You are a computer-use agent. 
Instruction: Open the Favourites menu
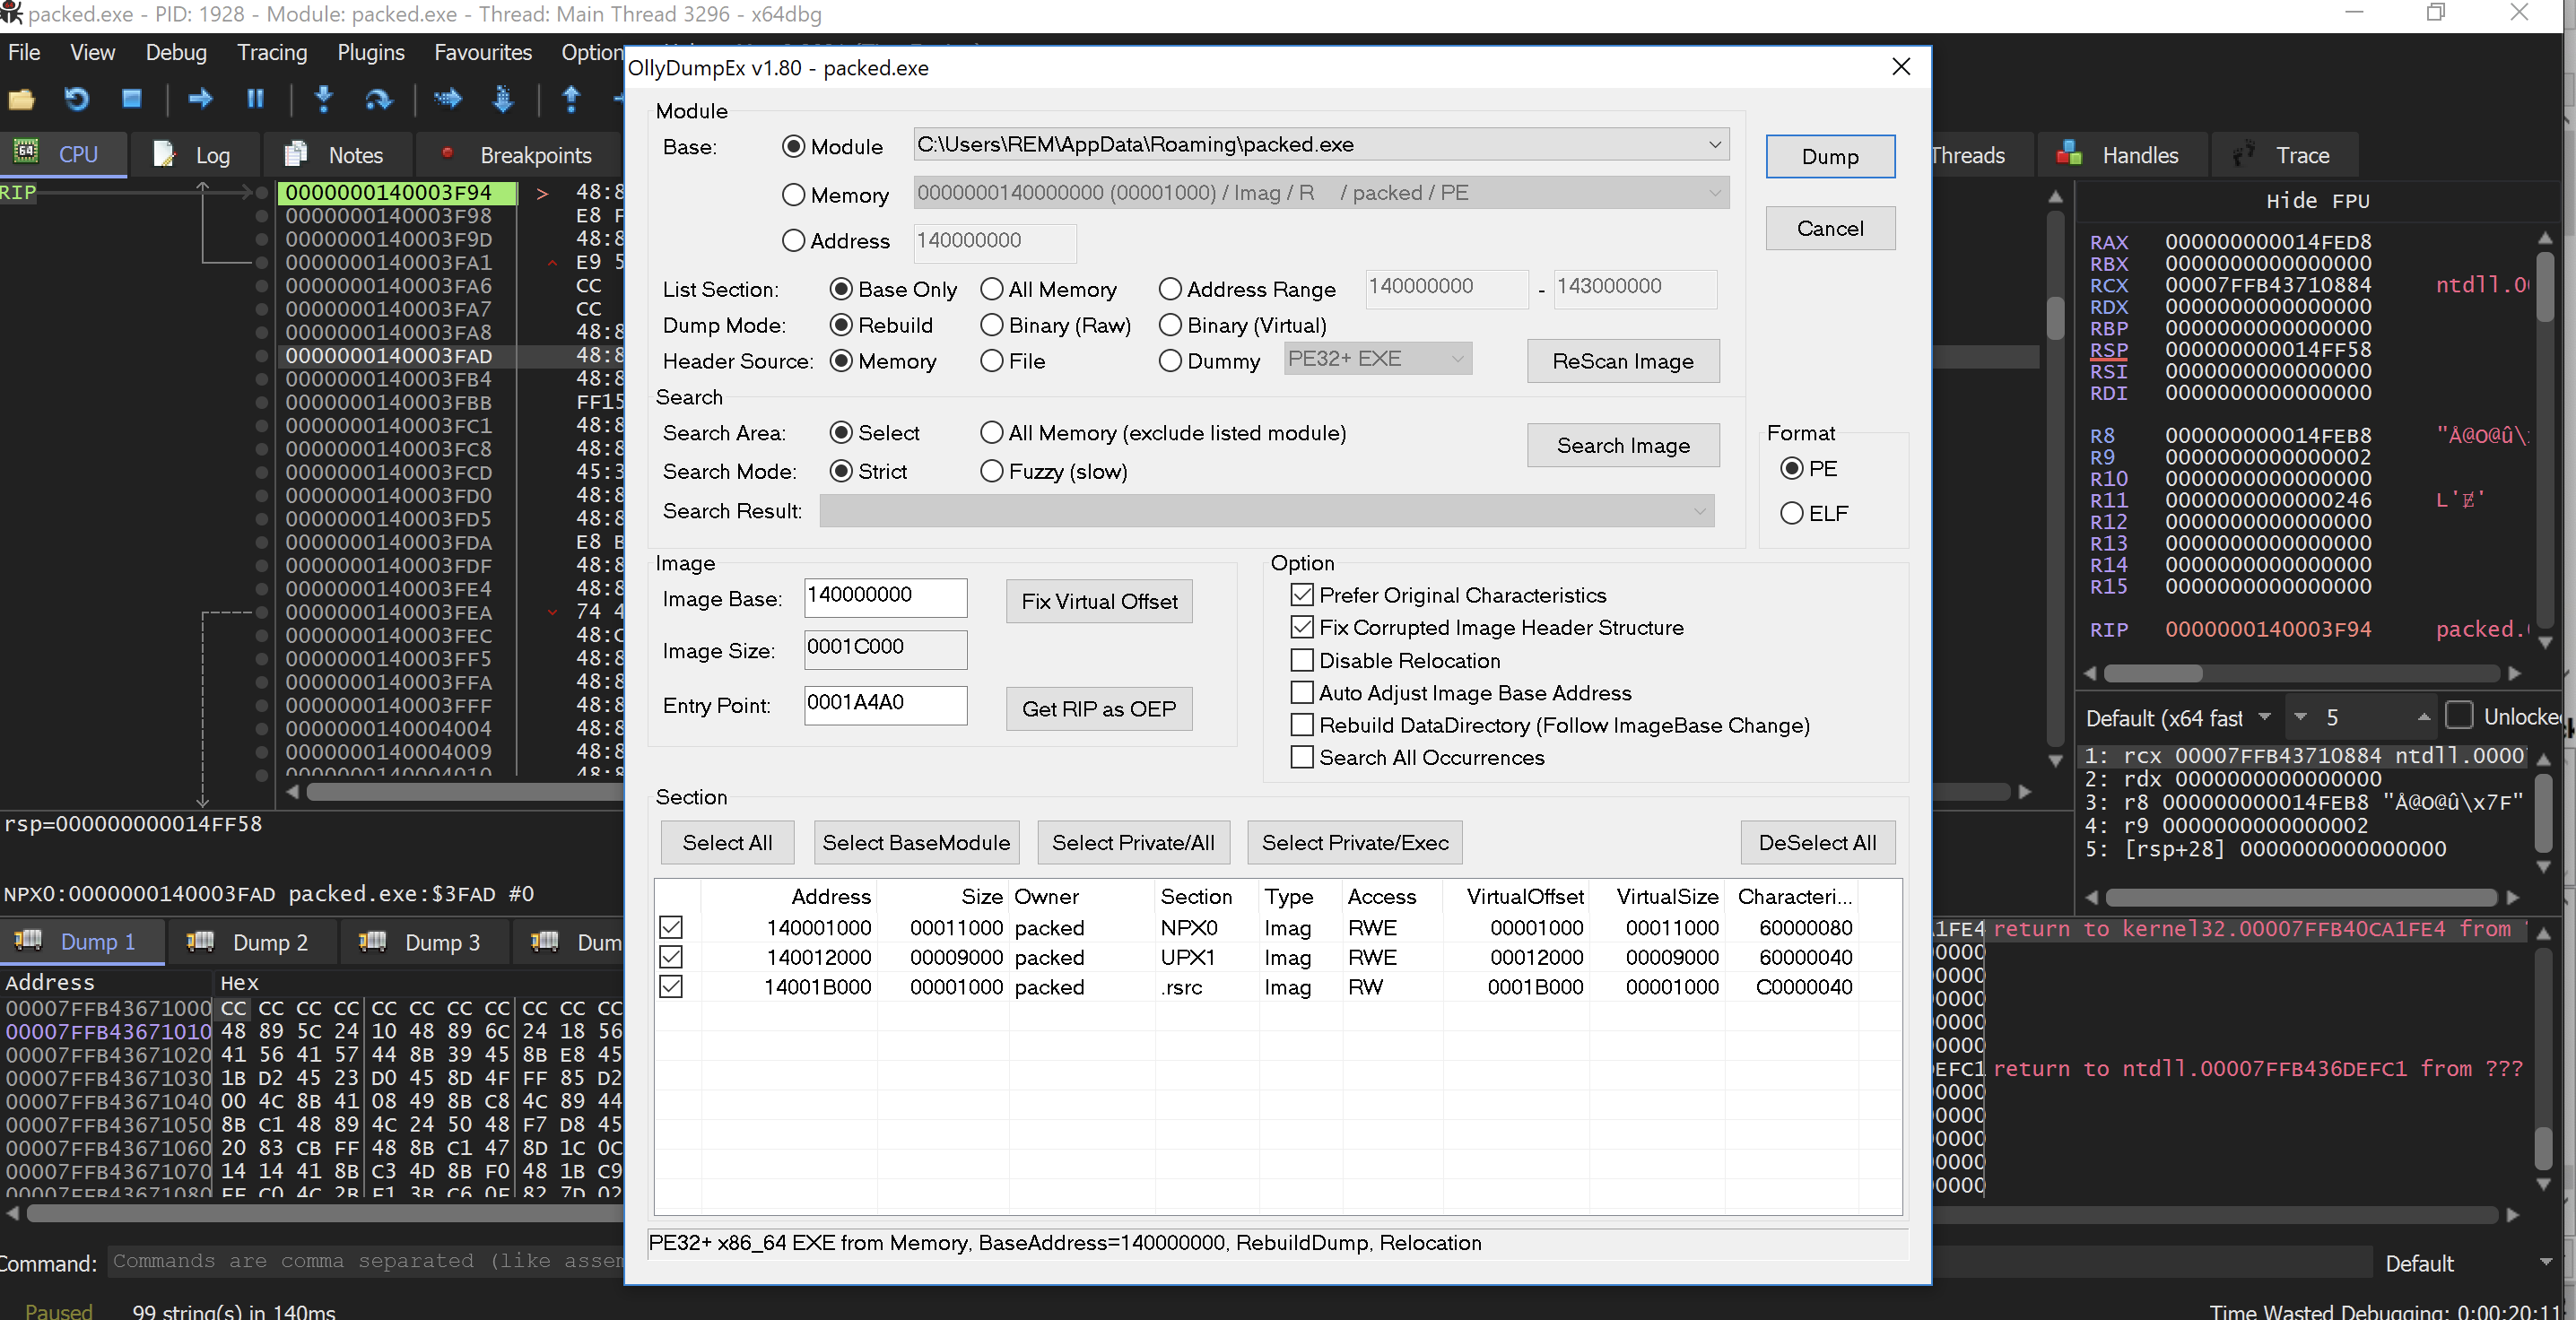(x=482, y=52)
